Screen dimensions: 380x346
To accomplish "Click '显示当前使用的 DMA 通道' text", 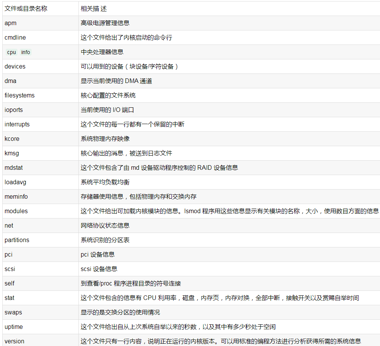I will coord(117,81).
